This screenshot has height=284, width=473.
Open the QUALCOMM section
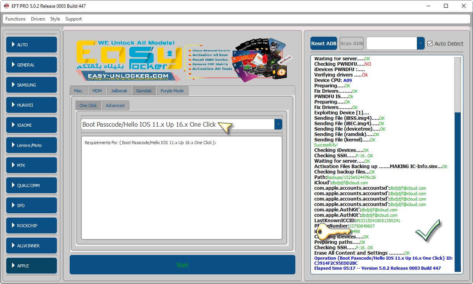[31, 185]
